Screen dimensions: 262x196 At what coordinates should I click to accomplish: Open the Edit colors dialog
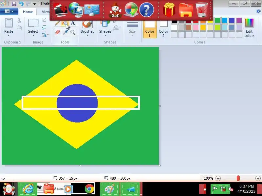click(x=249, y=28)
